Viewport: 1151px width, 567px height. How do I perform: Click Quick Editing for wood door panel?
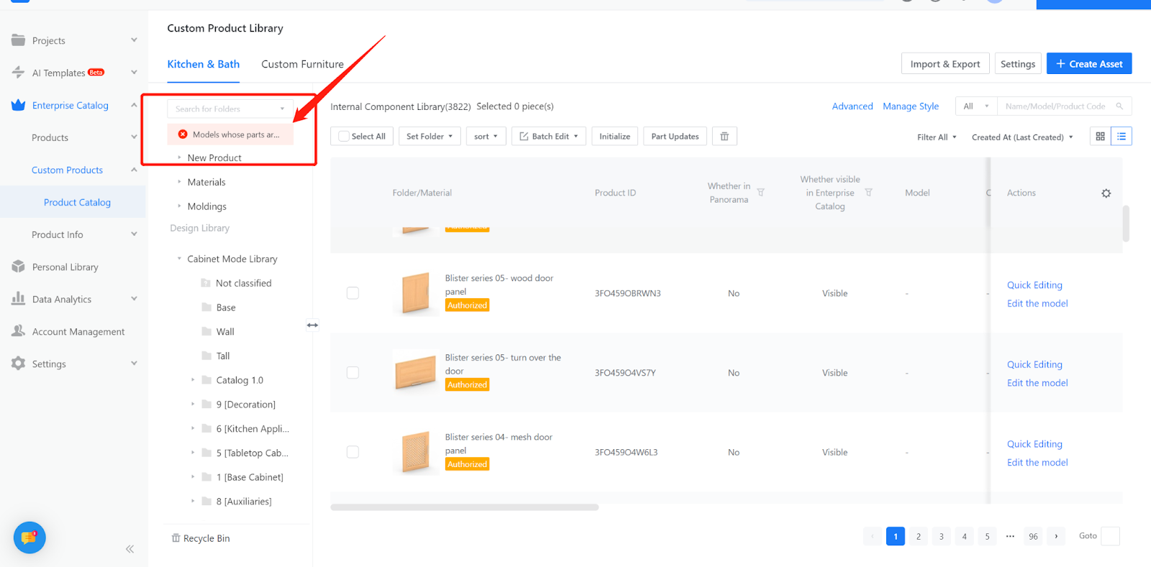(x=1034, y=285)
